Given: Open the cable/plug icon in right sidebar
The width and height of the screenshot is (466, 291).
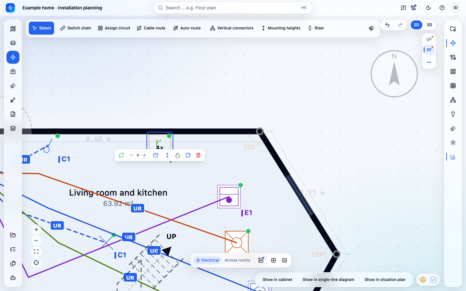Looking at the screenshot, I should (453, 57).
